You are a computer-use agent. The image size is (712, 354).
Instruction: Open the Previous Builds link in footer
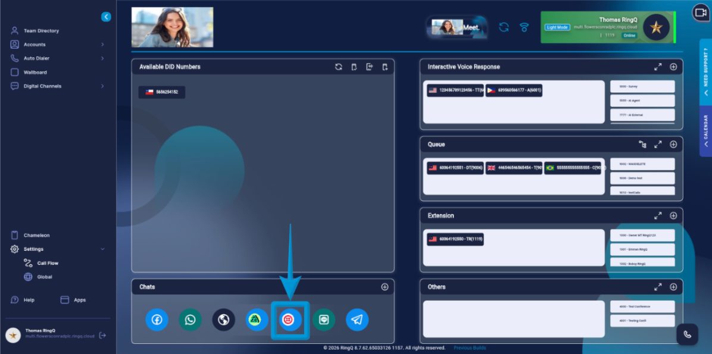470,347
